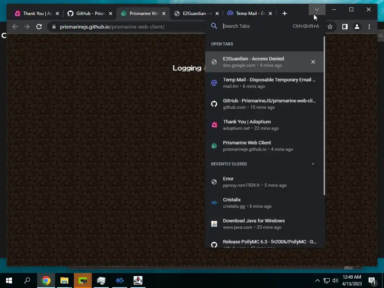Close the GitHub browser tab
The image size is (384, 288).
pos(111,13)
